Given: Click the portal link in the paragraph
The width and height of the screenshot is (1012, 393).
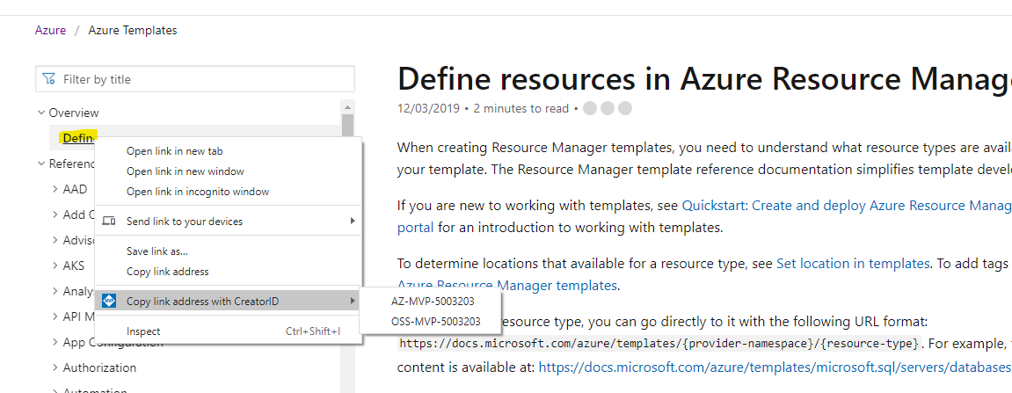Looking at the screenshot, I should [415, 227].
